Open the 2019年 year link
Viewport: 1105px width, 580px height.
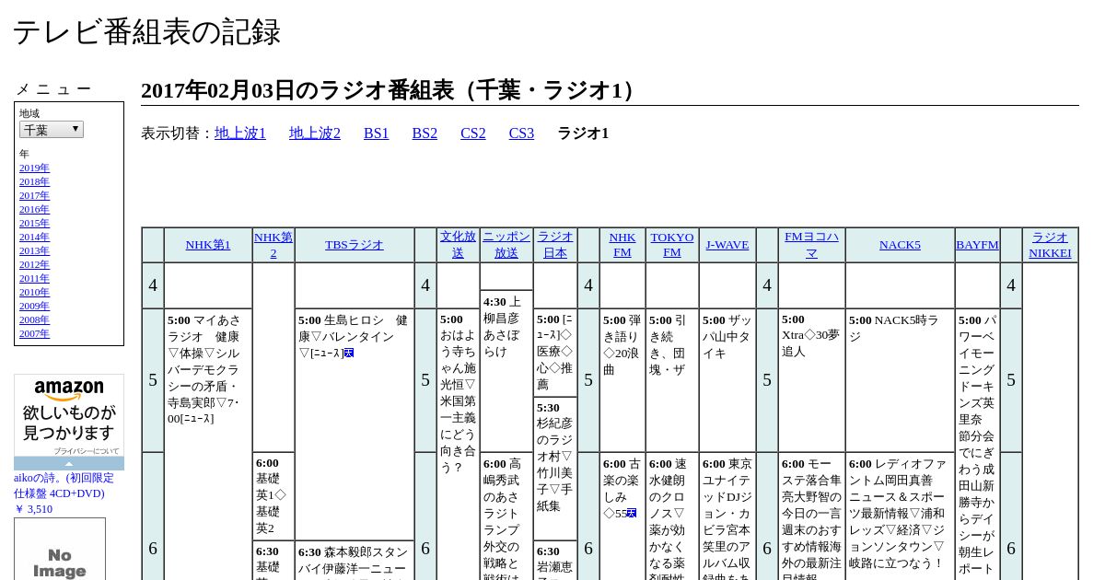point(34,168)
